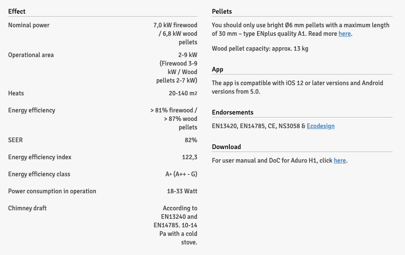405x255 pixels.
Task: Click the App section heading
Action: coord(217,69)
